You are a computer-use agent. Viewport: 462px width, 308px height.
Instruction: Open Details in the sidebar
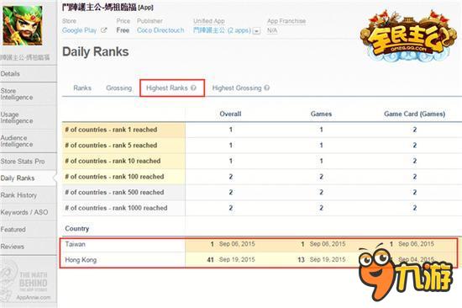[x=29, y=74]
